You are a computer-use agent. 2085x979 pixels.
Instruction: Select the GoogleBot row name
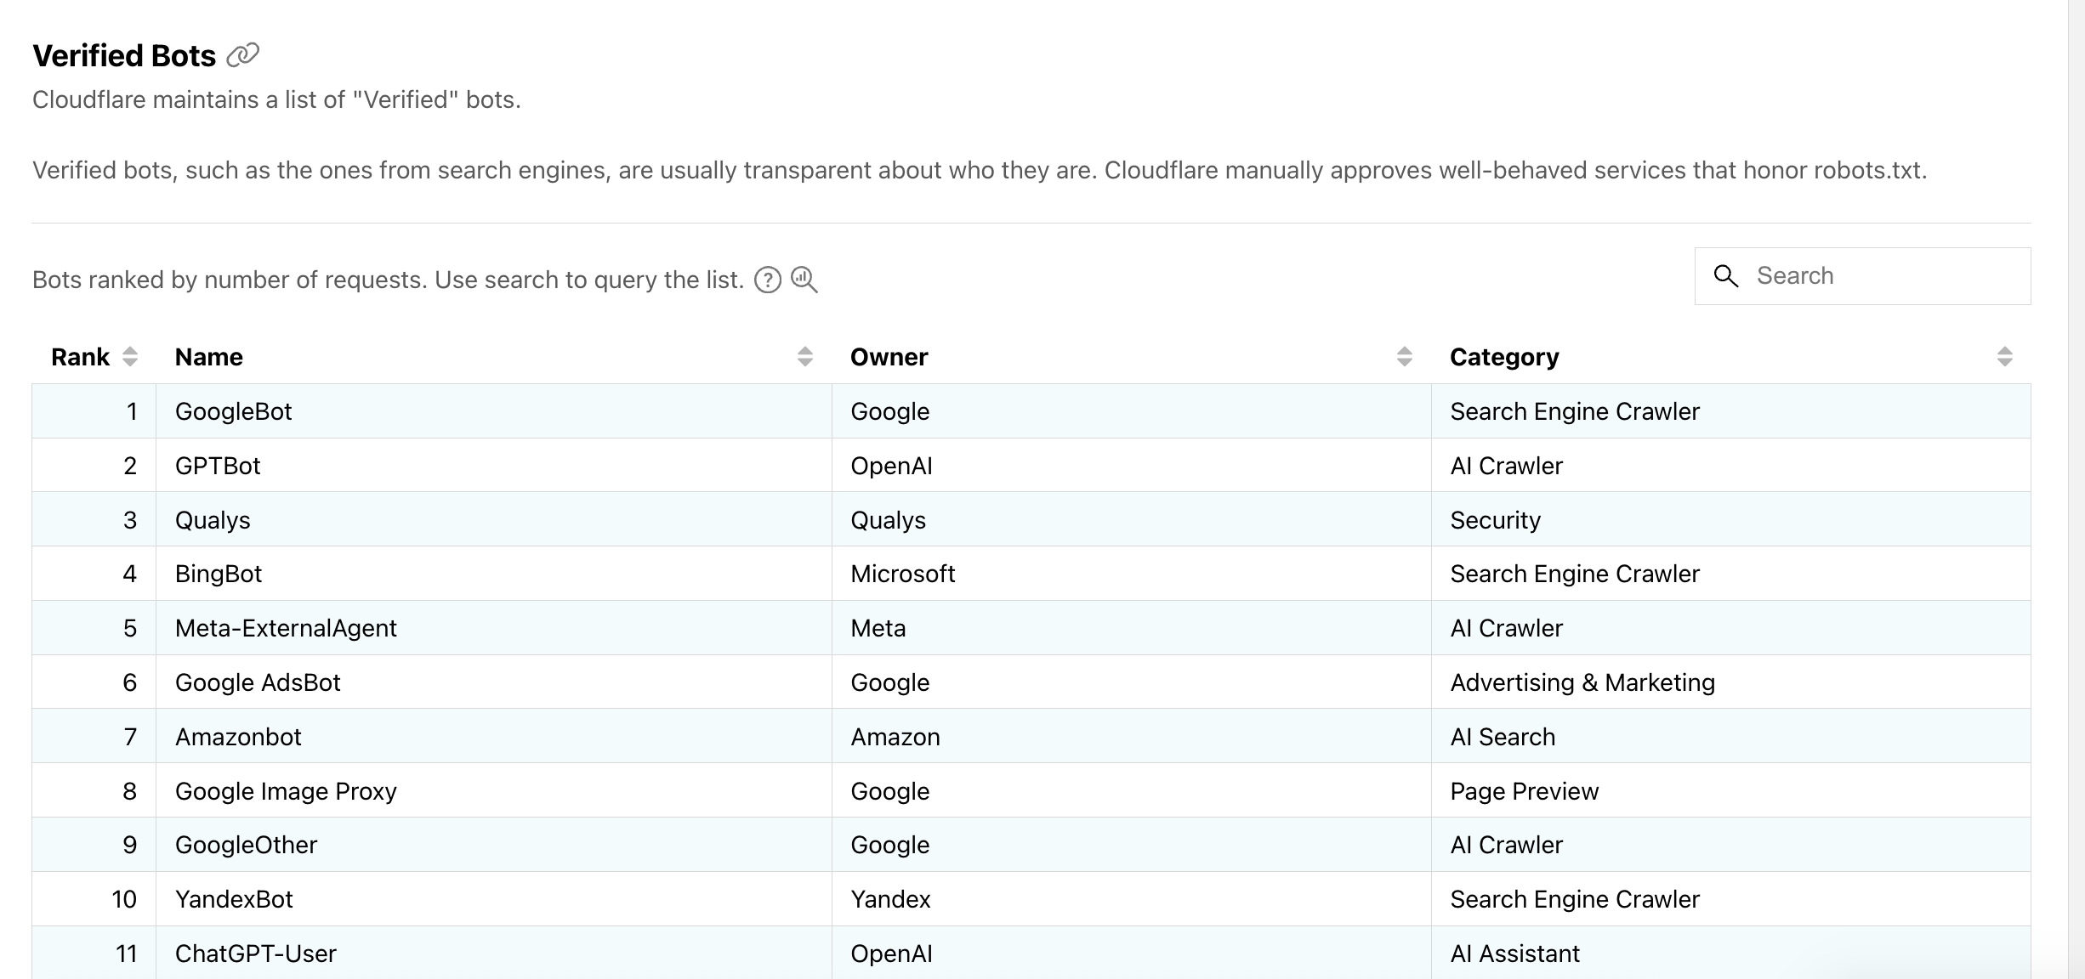(x=233, y=411)
